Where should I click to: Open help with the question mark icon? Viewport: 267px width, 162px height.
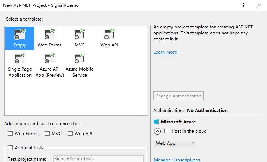click(244, 5)
